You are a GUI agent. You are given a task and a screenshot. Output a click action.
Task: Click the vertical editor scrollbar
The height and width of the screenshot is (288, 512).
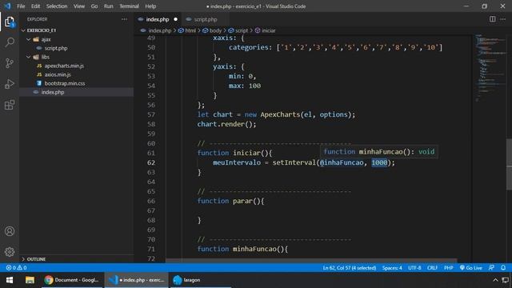click(509, 164)
